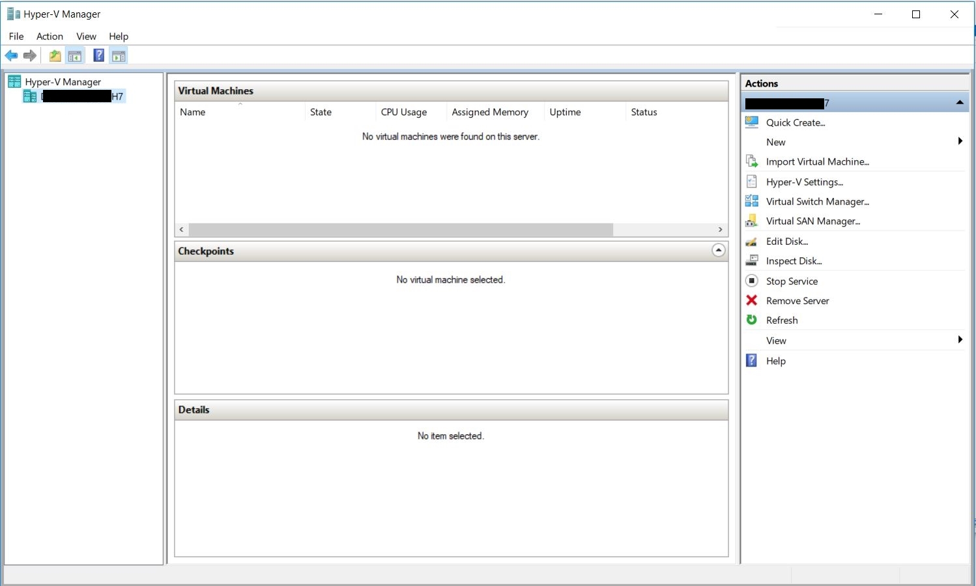976x586 pixels.
Task: Click the horizontal scrollbar right arrow
Action: (x=720, y=229)
